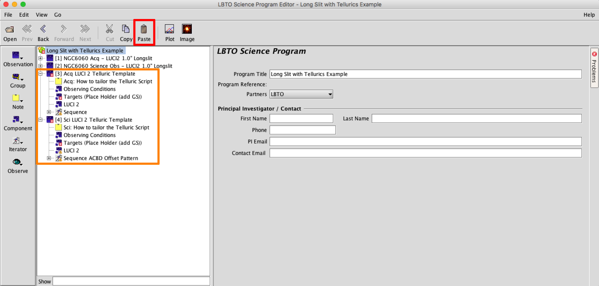The width and height of the screenshot is (599, 286).
Task: Click the Forward arrow icon
Action: 64,29
